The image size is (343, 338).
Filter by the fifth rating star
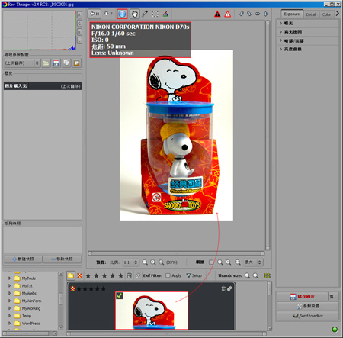120,275
